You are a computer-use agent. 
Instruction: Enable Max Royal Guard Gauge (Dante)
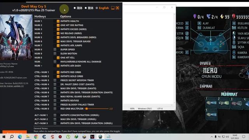pyautogui.click(x=55, y=96)
